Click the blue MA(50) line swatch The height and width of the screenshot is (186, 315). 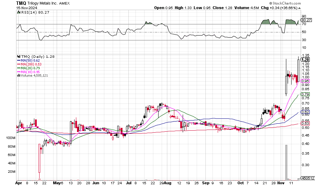click(x=19, y=60)
